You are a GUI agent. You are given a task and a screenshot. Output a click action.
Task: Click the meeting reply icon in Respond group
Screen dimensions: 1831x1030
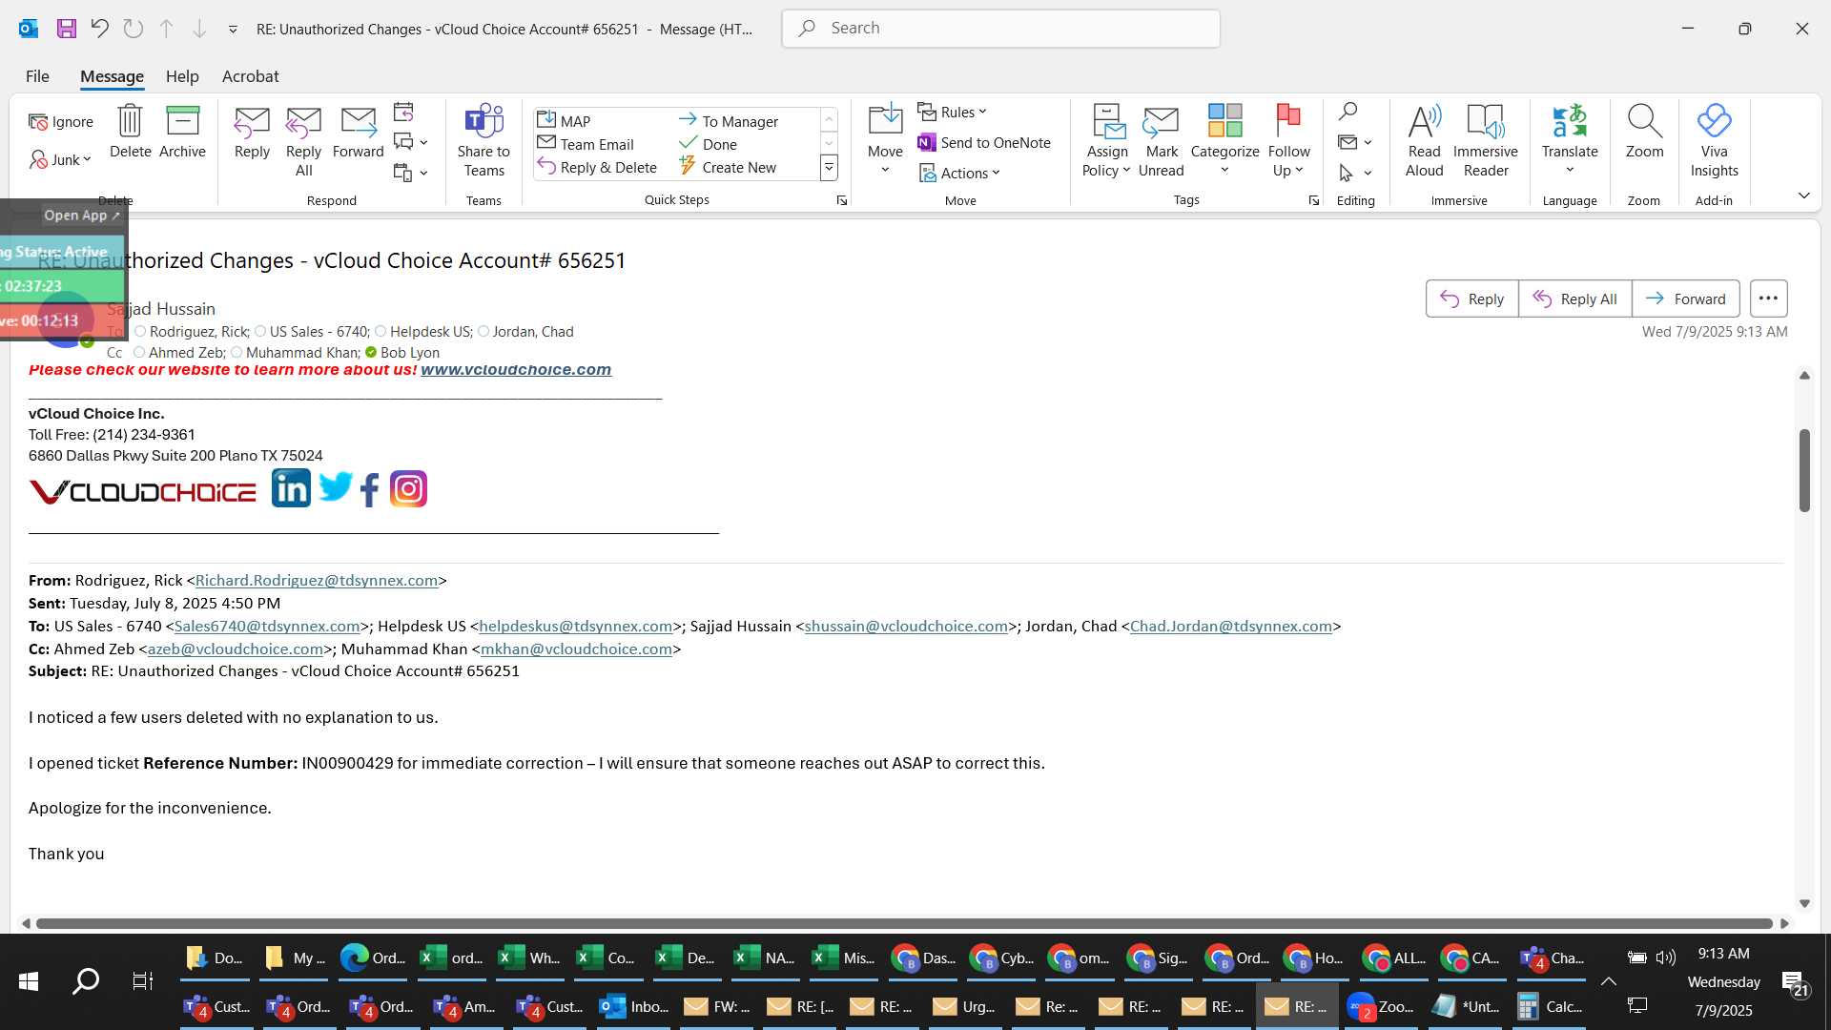point(403,113)
